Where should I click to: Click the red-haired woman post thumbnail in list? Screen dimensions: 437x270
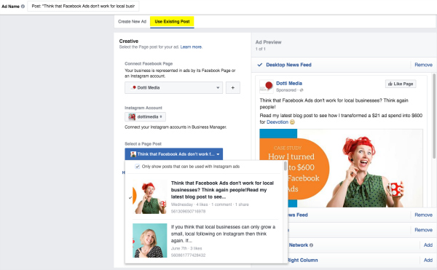coord(149,196)
